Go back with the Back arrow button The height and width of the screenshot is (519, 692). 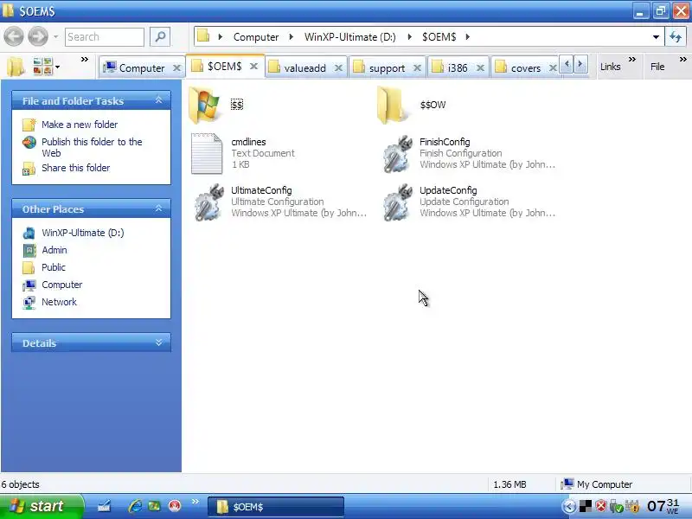click(x=14, y=36)
